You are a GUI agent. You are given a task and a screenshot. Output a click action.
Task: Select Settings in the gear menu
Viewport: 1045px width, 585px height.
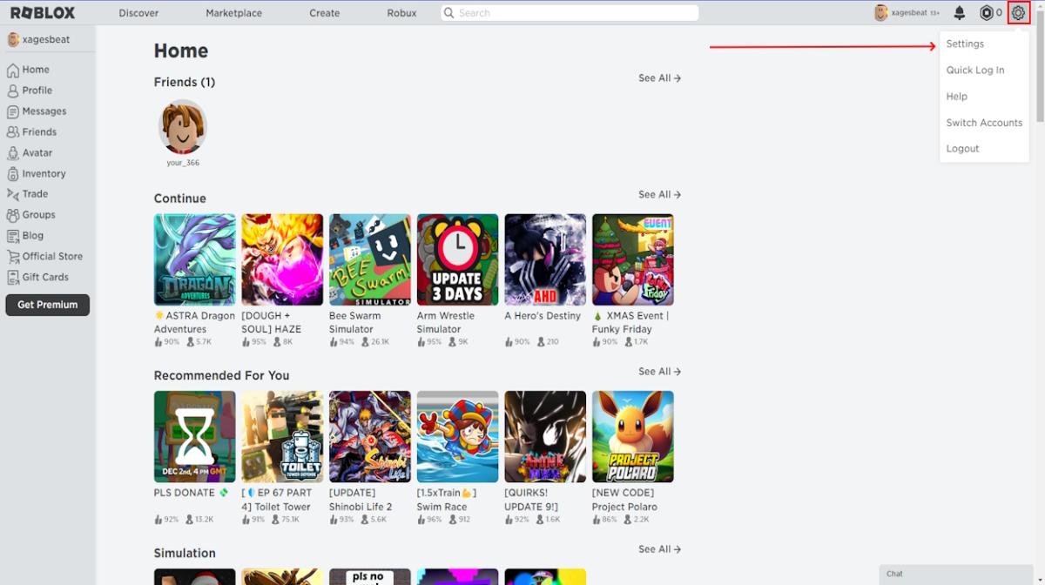(965, 44)
